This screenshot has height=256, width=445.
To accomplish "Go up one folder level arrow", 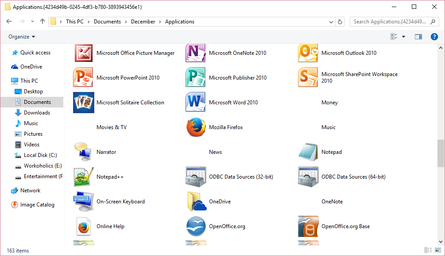I will (43, 22).
